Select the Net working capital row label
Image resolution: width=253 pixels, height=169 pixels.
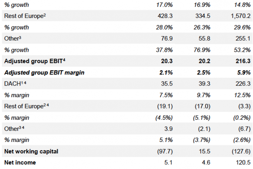31,151
